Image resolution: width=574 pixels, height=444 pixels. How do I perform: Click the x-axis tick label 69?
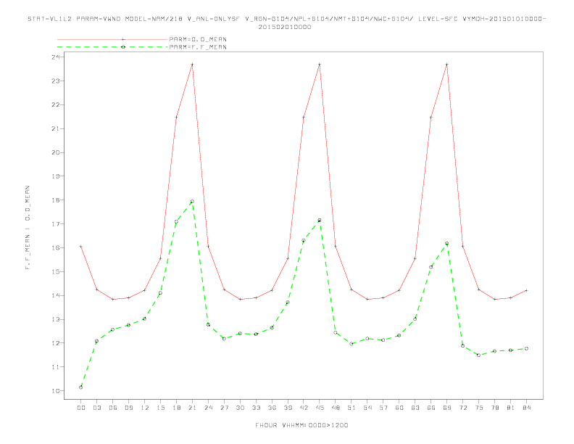pyautogui.click(x=447, y=408)
